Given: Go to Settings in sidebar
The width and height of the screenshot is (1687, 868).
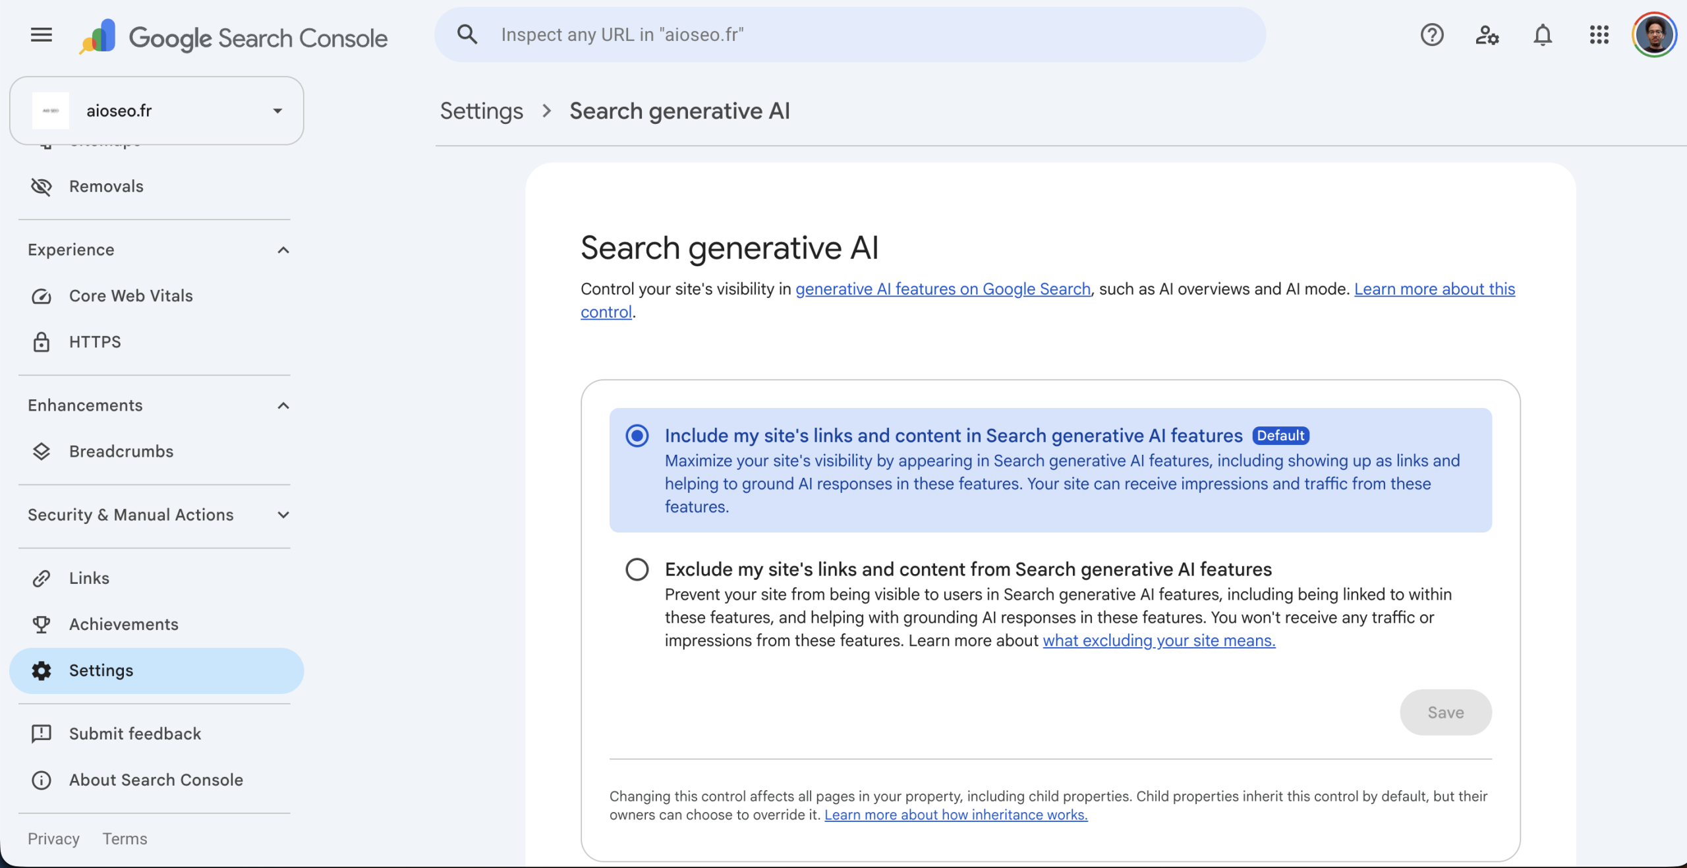Looking at the screenshot, I should 157,670.
